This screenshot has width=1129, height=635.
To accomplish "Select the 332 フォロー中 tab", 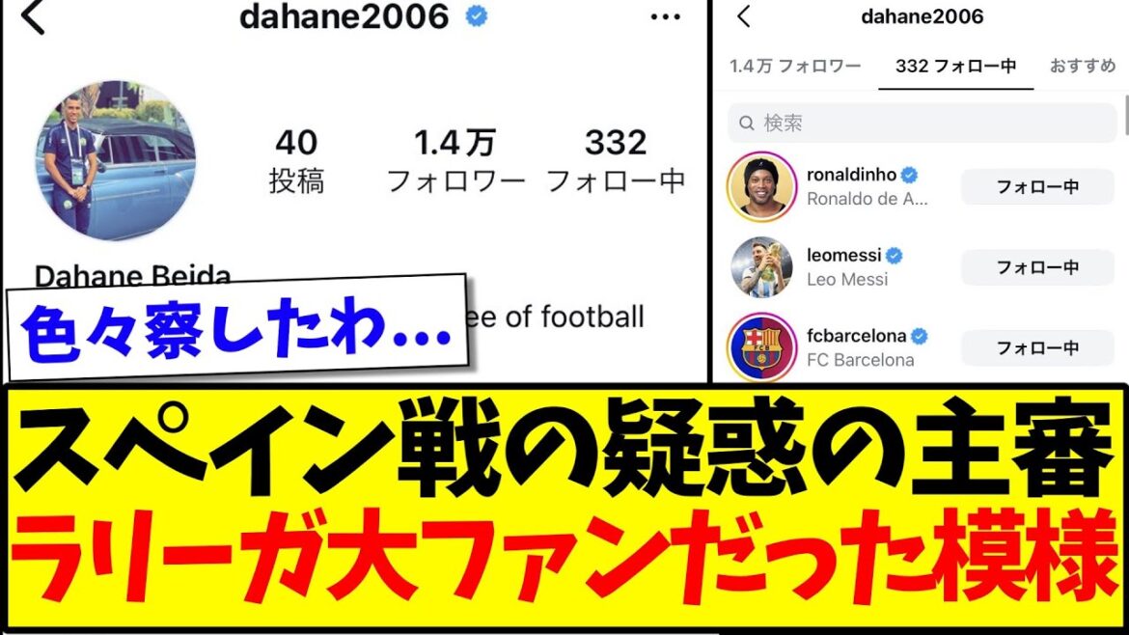I will (x=955, y=67).
